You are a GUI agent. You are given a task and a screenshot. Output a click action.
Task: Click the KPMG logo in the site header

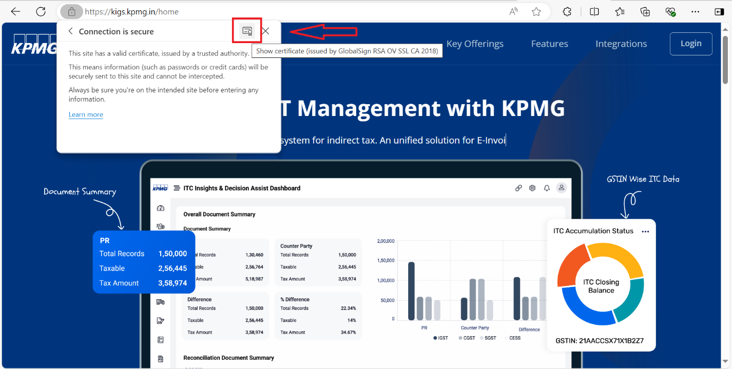click(x=34, y=44)
